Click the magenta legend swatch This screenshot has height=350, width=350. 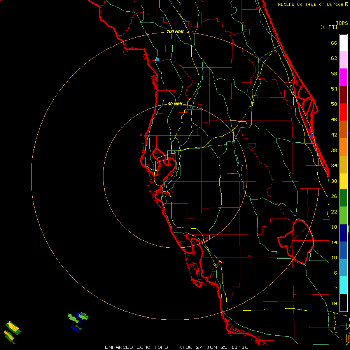click(343, 77)
